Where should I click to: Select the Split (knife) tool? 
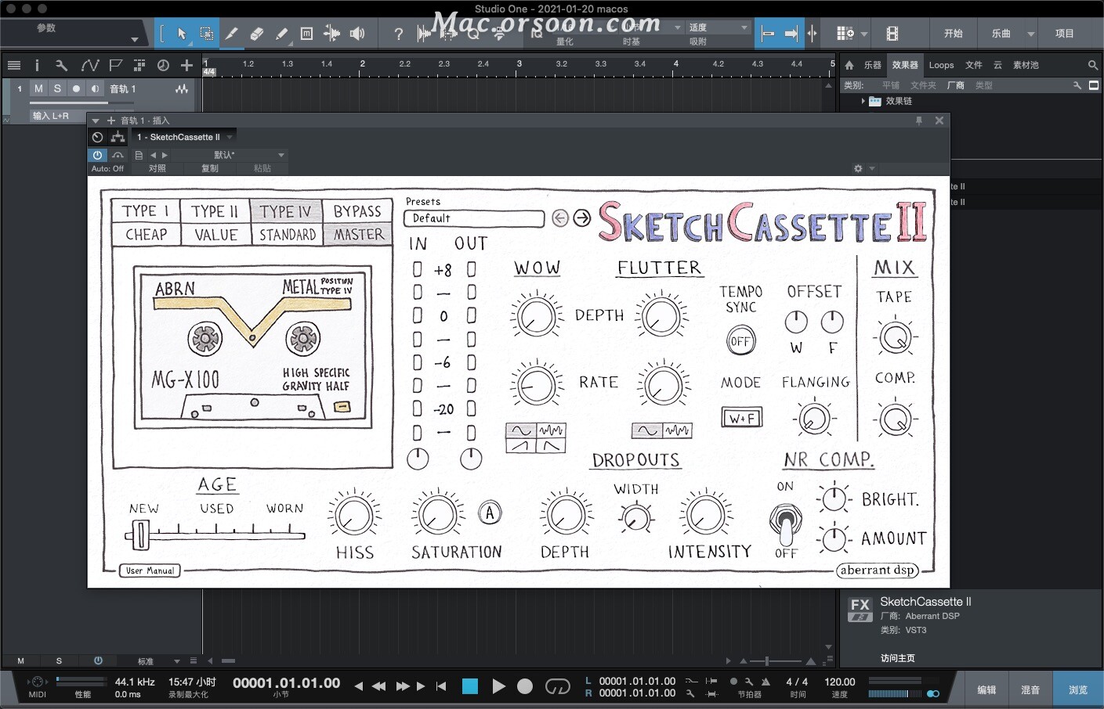[x=231, y=34]
